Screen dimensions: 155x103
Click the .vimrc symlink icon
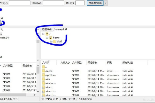coord(43,87)
